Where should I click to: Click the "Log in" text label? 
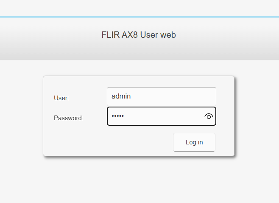click(194, 142)
